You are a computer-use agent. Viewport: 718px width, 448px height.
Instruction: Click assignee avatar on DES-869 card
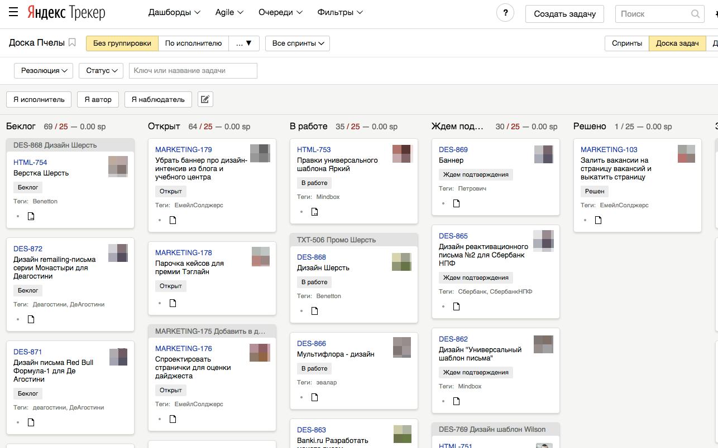click(543, 154)
